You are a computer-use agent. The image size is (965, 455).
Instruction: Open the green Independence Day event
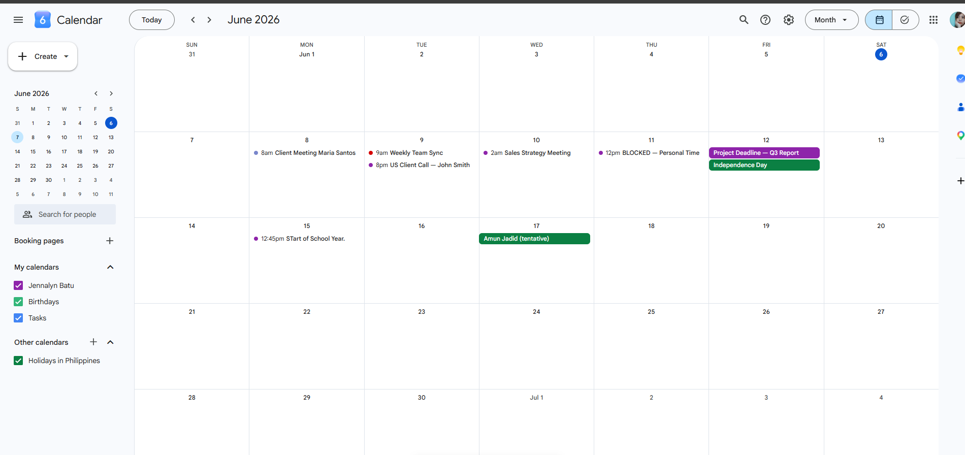point(764,165)
